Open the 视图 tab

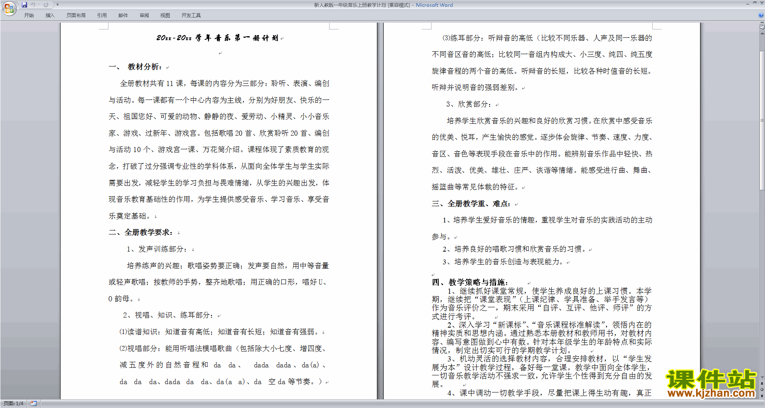tap(165, 16)
